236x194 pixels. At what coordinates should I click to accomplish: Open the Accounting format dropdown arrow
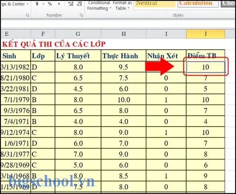(43, 4)
